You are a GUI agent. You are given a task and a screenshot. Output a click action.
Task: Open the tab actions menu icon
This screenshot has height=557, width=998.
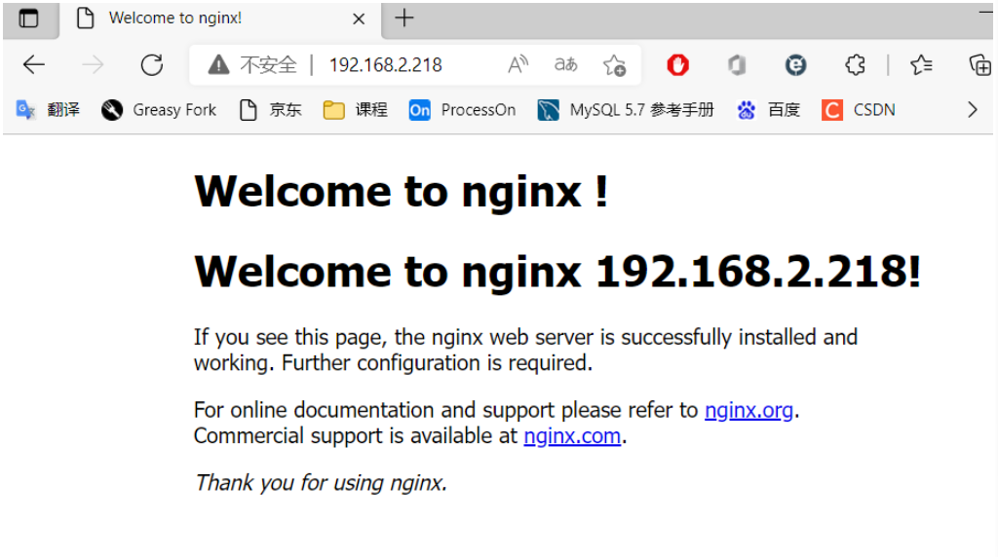point(28,19)
